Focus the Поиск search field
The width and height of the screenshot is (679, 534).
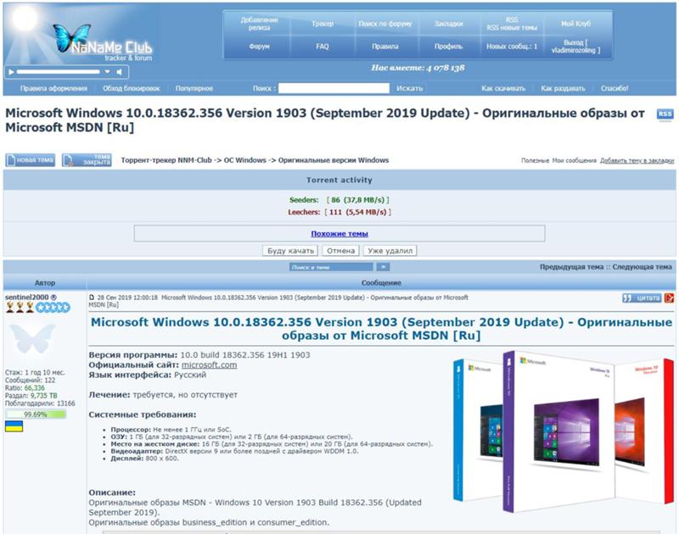tap(334, 88)
